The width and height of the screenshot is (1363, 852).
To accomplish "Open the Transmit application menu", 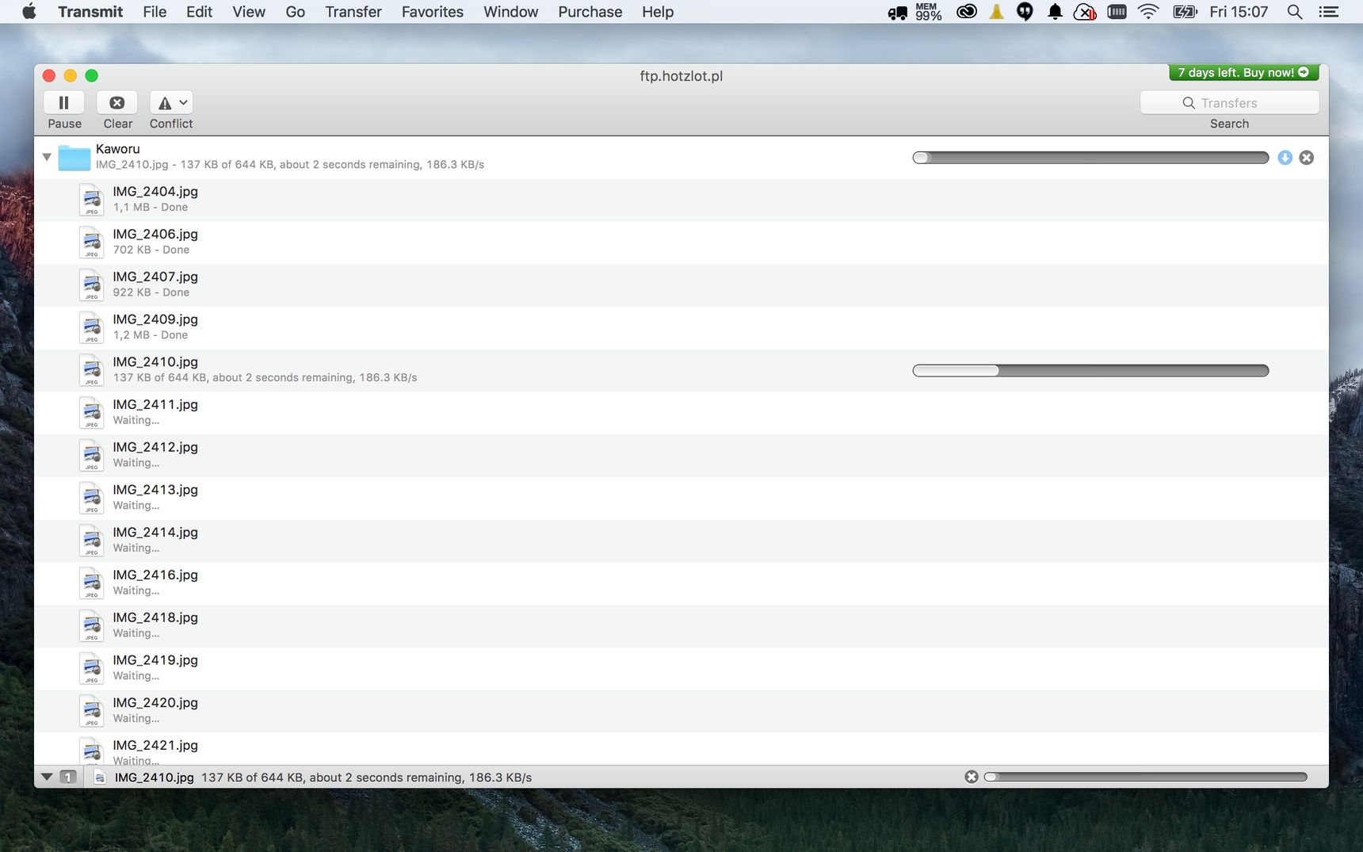I will coord(90,12).
